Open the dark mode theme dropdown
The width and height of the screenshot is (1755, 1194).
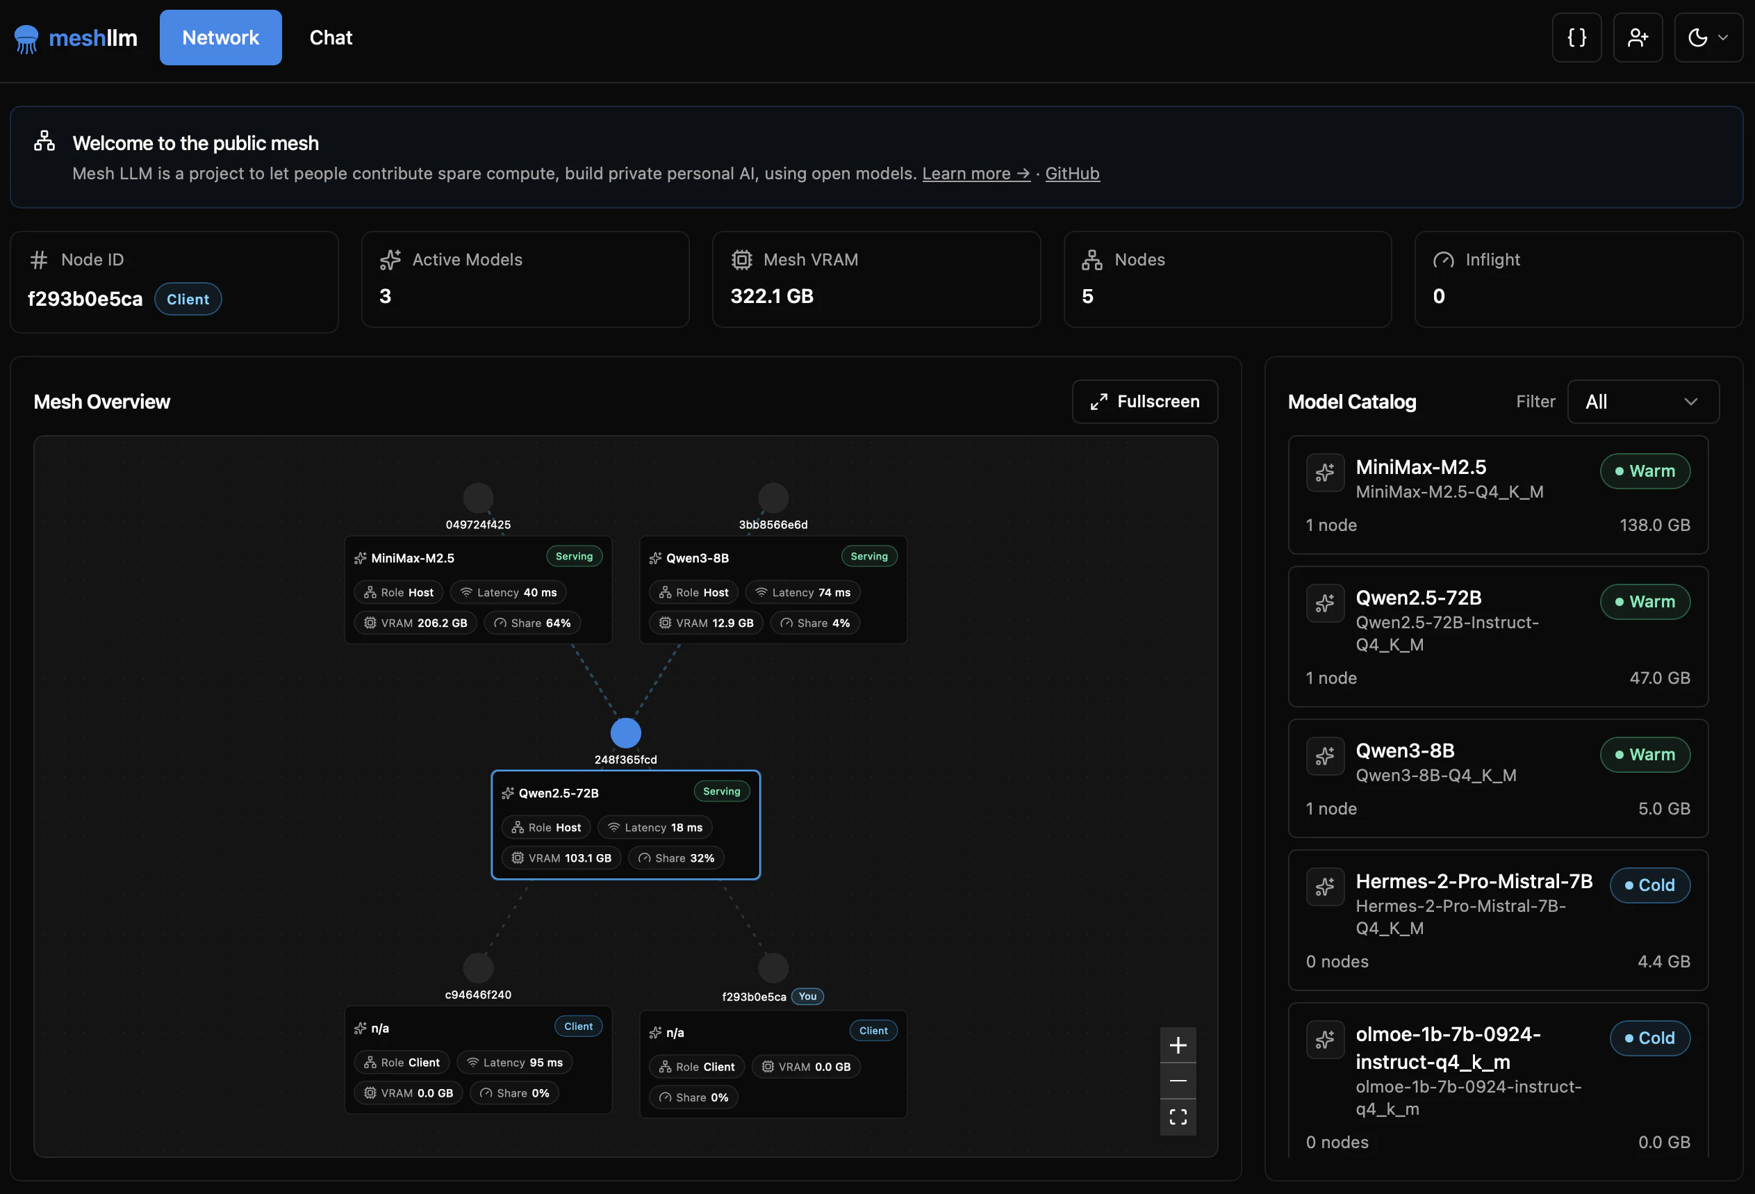point(1708,38)
